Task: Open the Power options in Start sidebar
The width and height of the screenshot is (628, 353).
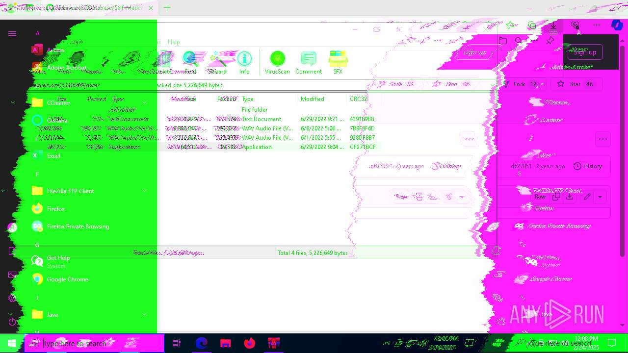Action: click(12, 322)
